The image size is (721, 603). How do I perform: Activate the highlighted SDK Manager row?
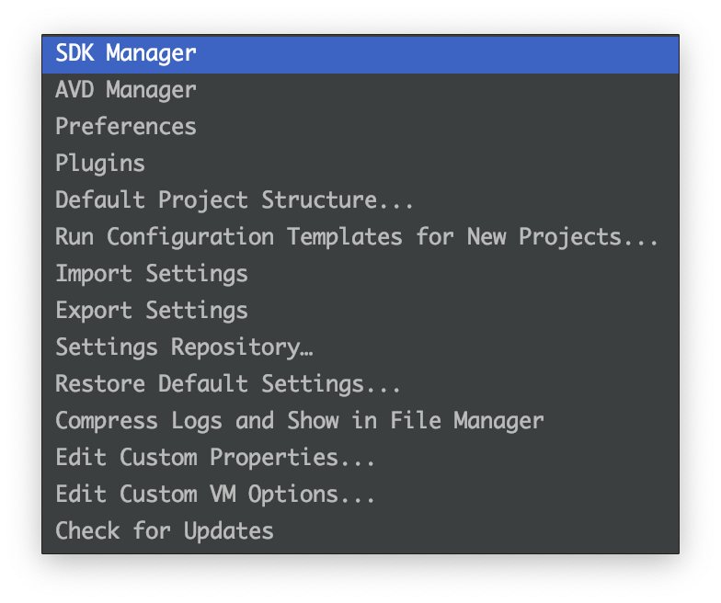coord(360,54)
